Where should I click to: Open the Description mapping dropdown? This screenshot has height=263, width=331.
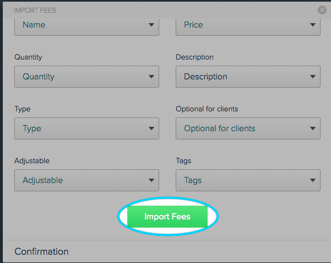[x=248, y=77]
